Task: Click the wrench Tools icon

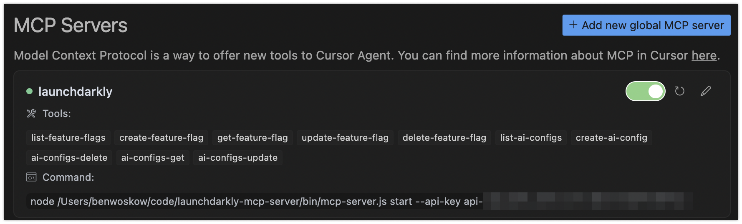Action: (x=31, y=114)
